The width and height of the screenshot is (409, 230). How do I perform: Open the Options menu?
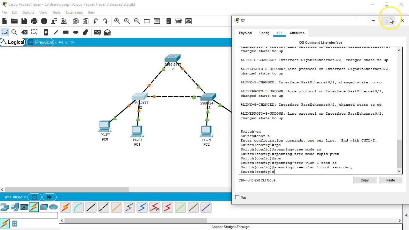pos(28,12)
